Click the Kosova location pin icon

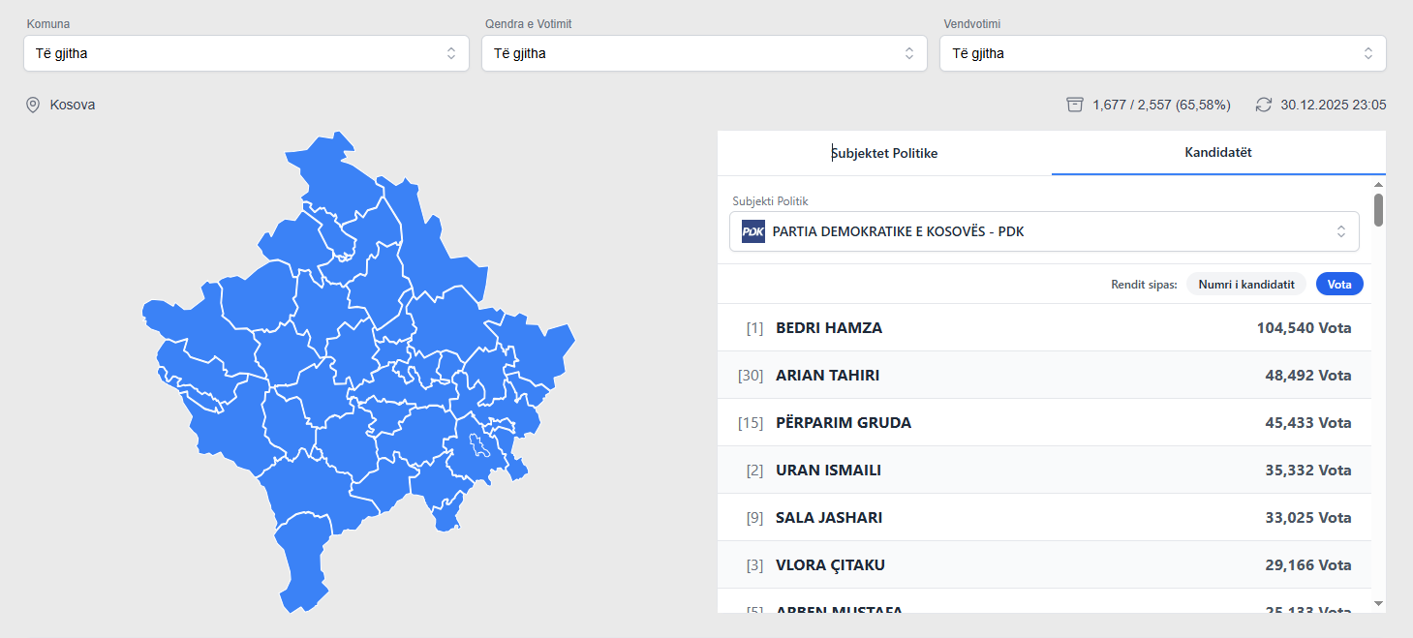pyautogui.click(x=33, y=105)
